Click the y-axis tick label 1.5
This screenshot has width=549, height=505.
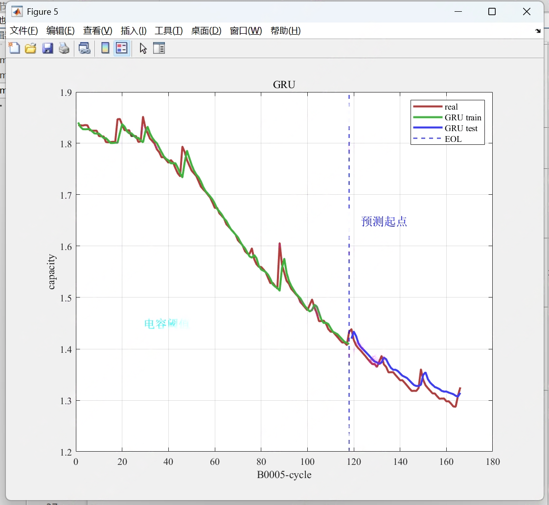(66, 298)
